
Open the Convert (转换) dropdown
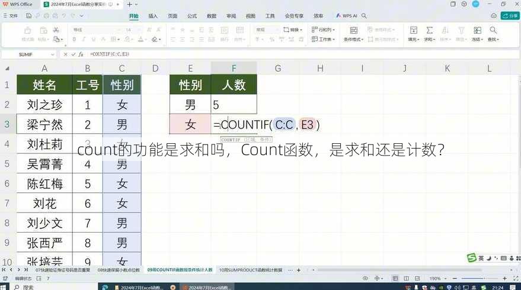pos(293,30)
